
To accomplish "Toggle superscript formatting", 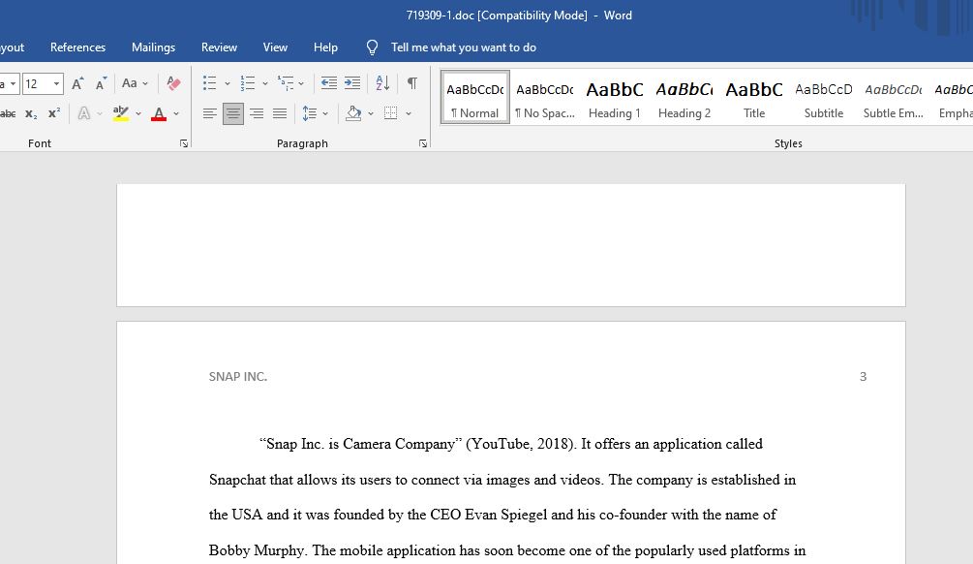I will pos(54,113).
